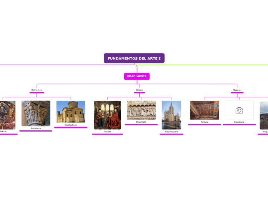Click the Mudejar branch label
Screen dimensions: 268x200
[237, 90]
